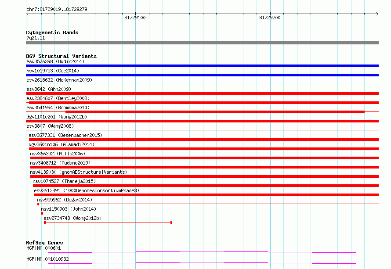Click the left end marker of esv2734743
This screenshot has width=391, height=269.
click(45, 222)
